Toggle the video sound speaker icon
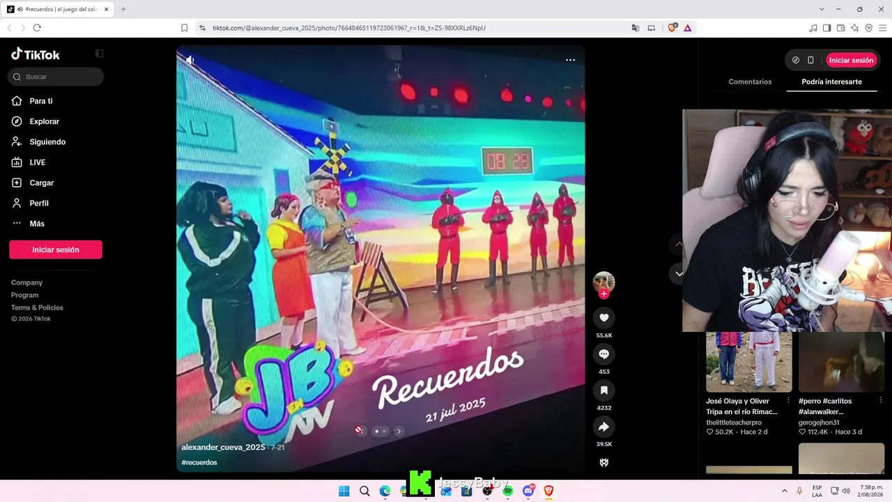 (190, 60)
